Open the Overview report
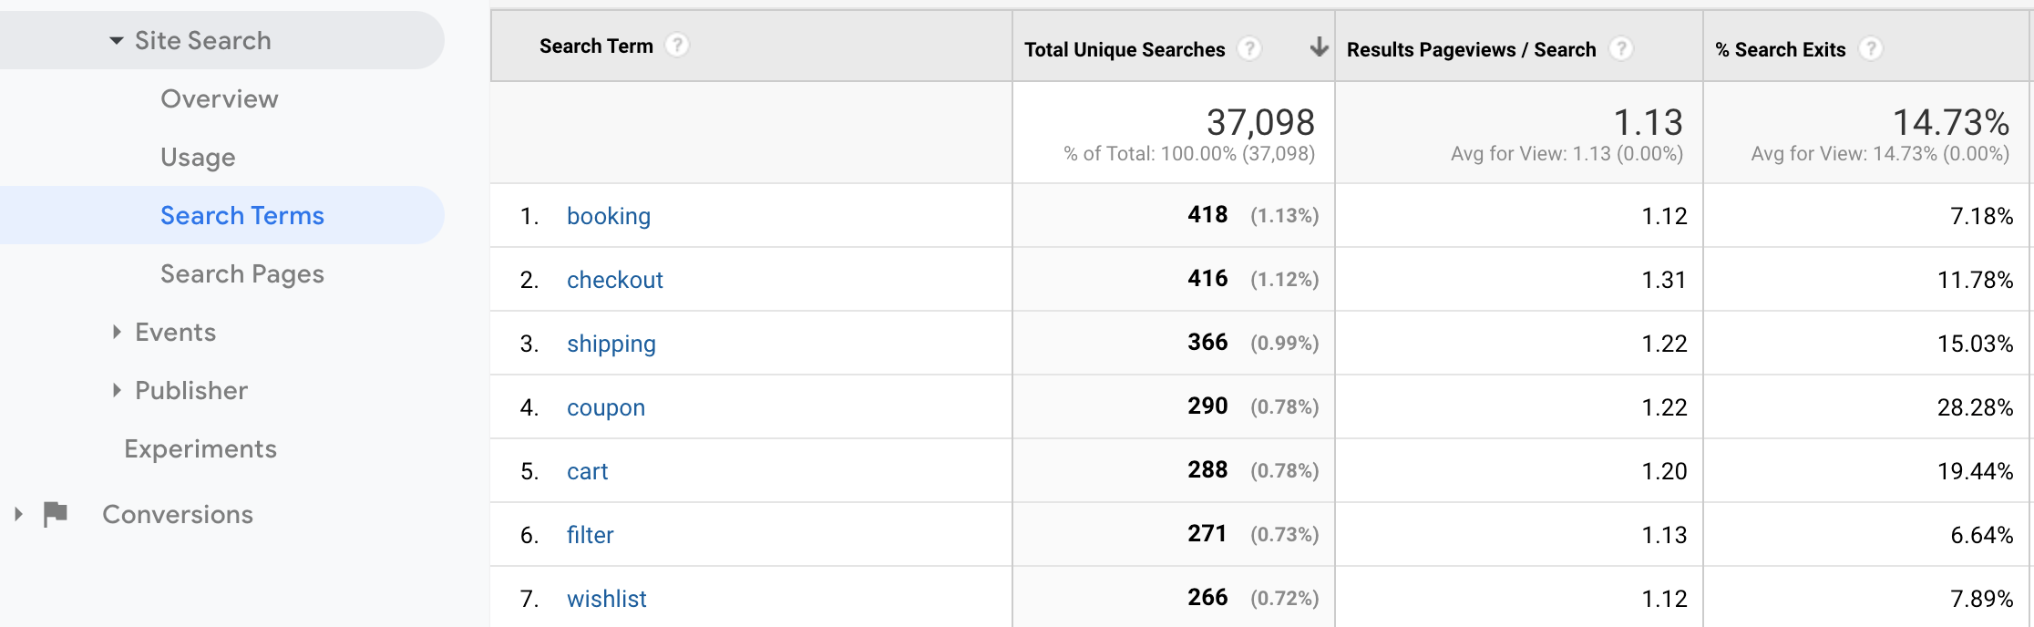Image resolution: width=2034 pixels, height=627 pixels. 220,98
